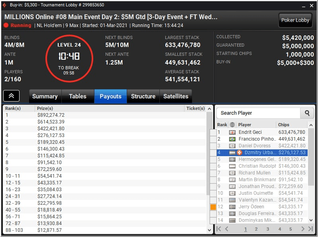Click down arrow of player list scrollbar

click(x=311, y=220)
